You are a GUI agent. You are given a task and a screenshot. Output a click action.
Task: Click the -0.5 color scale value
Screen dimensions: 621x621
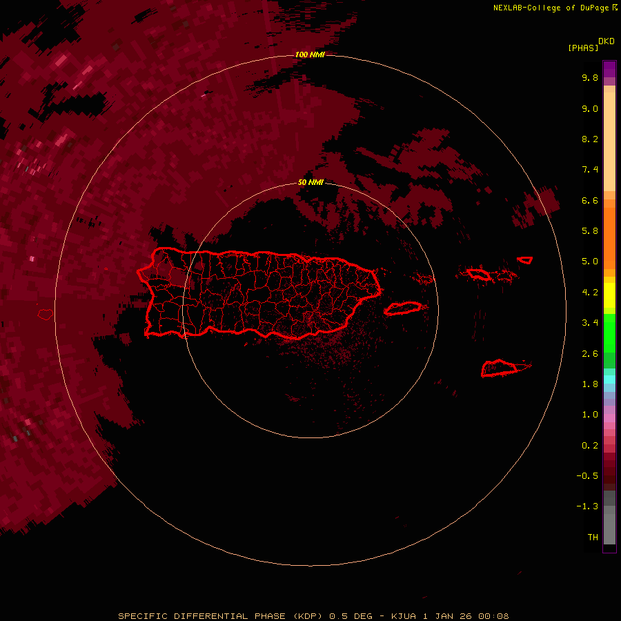(x=587, y=476)
